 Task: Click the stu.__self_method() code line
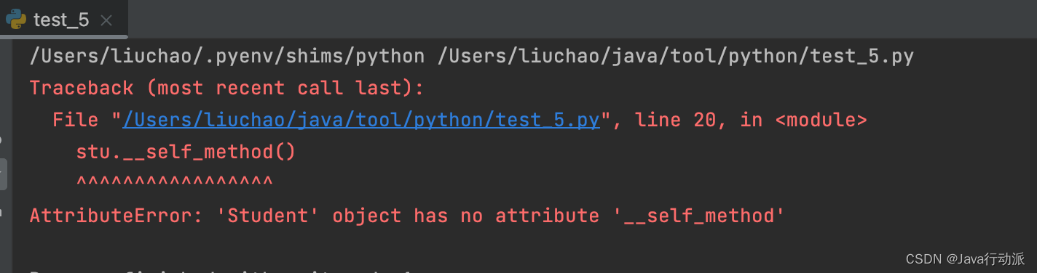pyautogui.click(x=186, y=152)
